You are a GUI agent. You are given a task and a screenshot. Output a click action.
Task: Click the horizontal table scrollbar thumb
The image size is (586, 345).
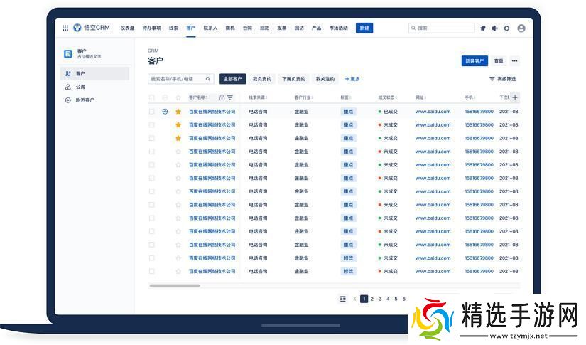click(x=175, y=285)
